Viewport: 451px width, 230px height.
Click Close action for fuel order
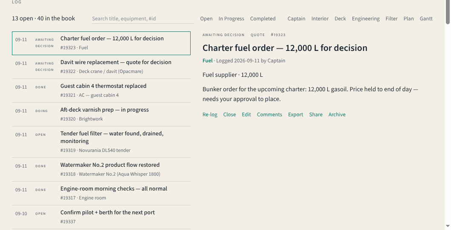click(229, 115)
